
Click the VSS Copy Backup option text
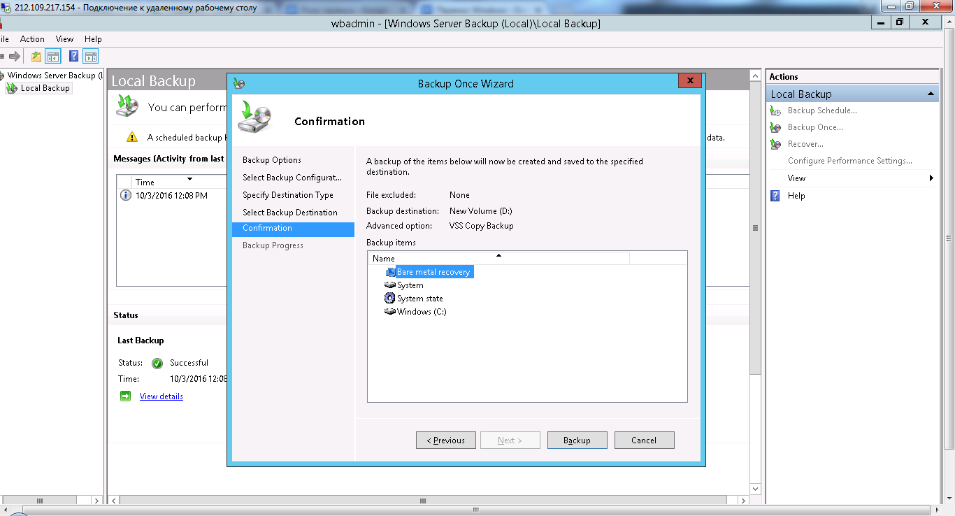tap(481, 226)
